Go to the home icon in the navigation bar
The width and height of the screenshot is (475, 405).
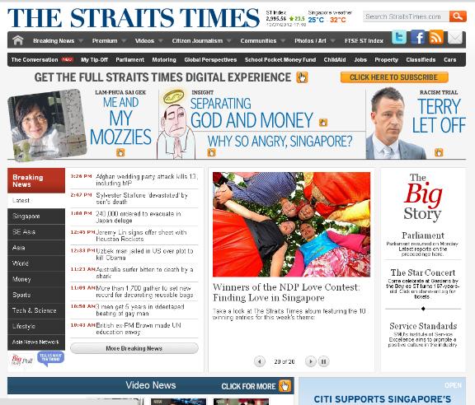pos(18,40)
